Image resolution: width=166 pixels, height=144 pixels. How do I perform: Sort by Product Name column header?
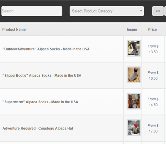(14, 30)
